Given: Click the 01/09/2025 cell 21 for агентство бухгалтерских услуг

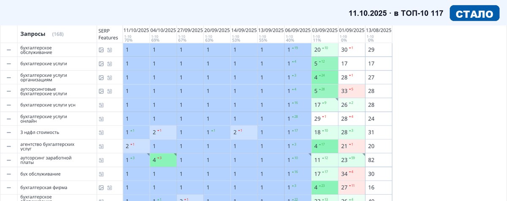Looking at the screenshot, I should point(352,147).
